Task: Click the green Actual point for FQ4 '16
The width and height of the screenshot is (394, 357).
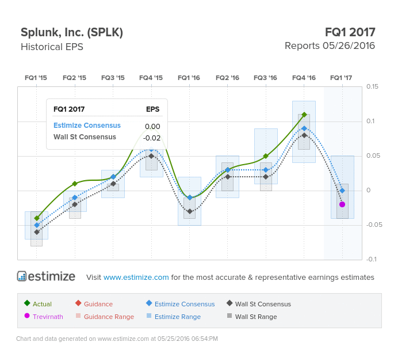Action: tap(304, 115)
